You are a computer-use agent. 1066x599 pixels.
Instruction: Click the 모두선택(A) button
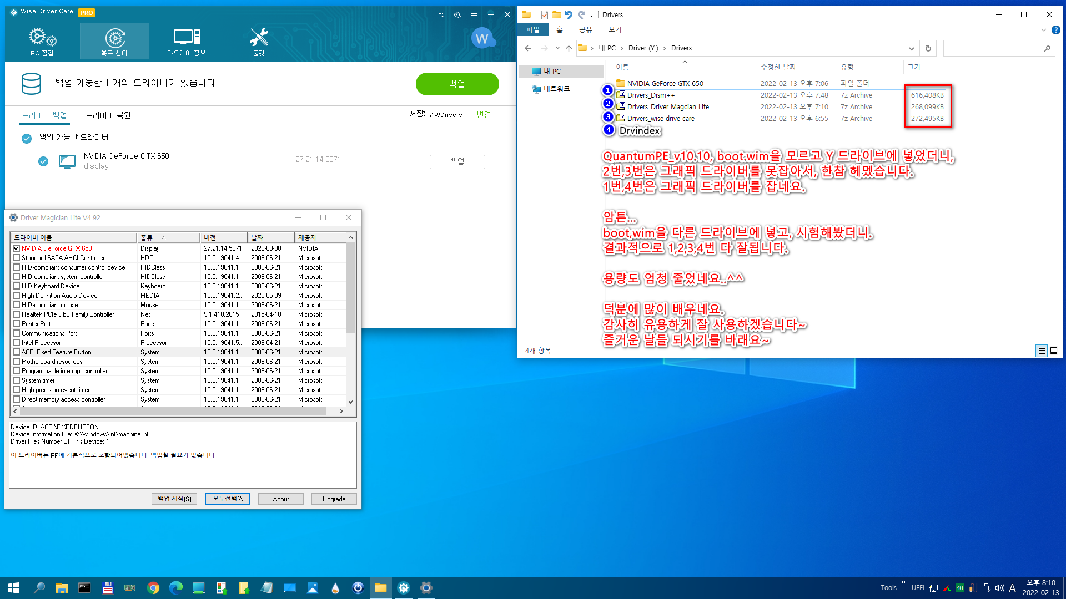tap(228, 499)
